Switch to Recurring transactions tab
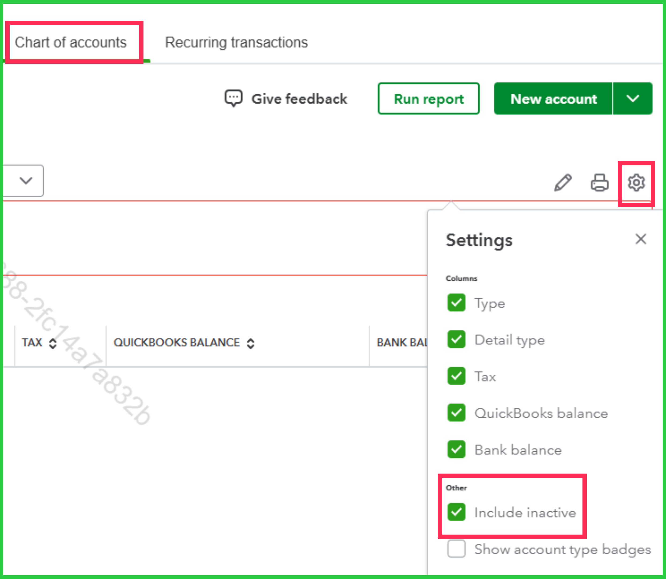This screenshot has height=579, width=666. [236, 42]
